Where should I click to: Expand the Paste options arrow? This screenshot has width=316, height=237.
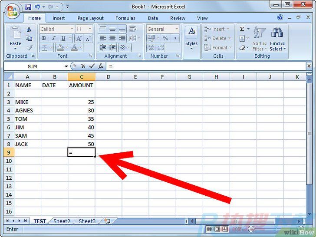(x=15, y=49)
